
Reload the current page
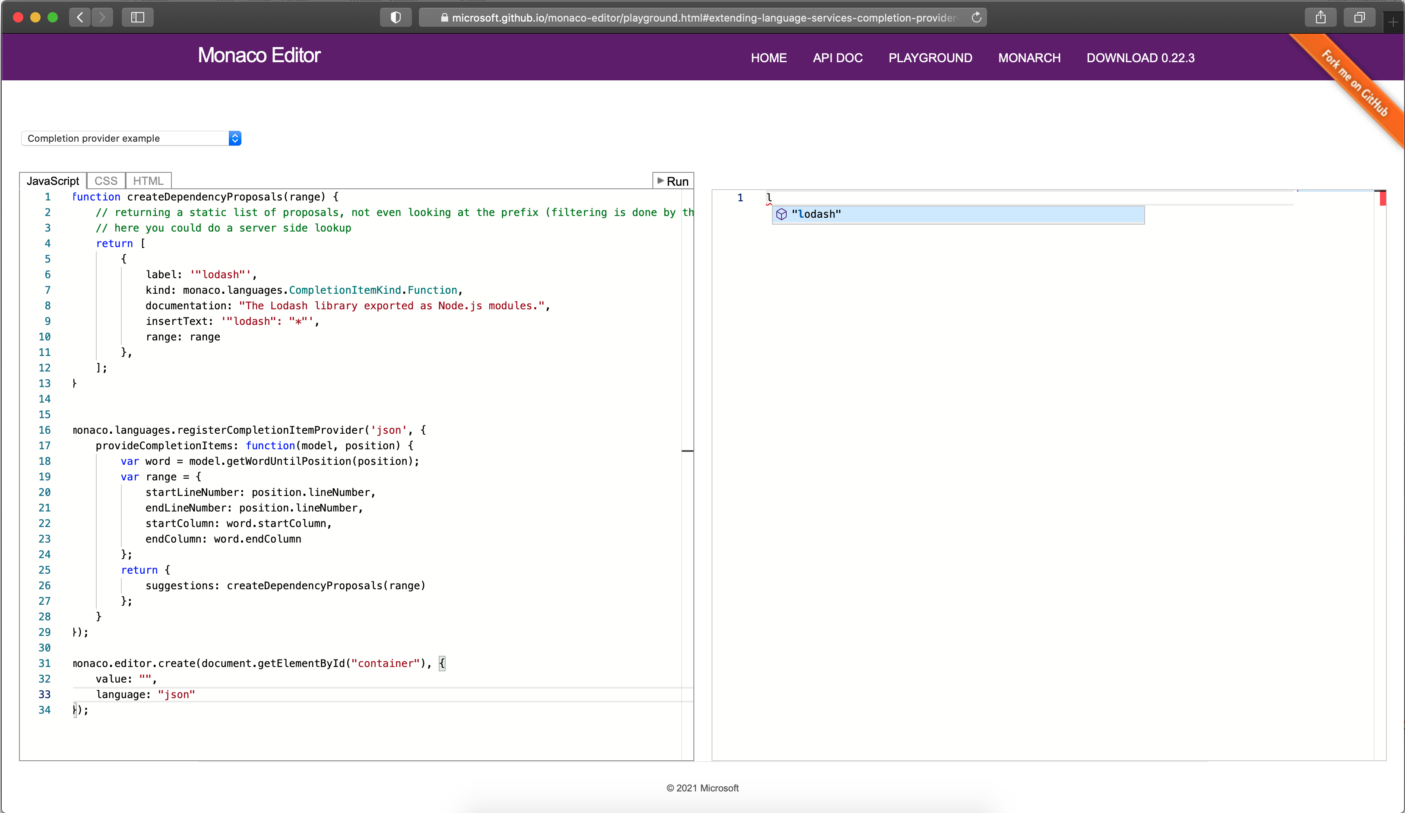click(976, 17)
